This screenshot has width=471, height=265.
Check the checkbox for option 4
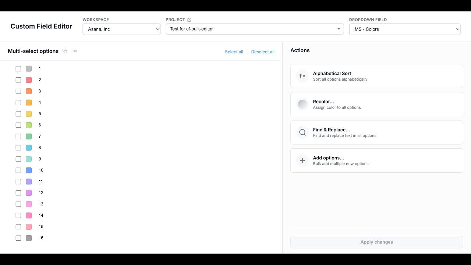(x=18, y=103)
